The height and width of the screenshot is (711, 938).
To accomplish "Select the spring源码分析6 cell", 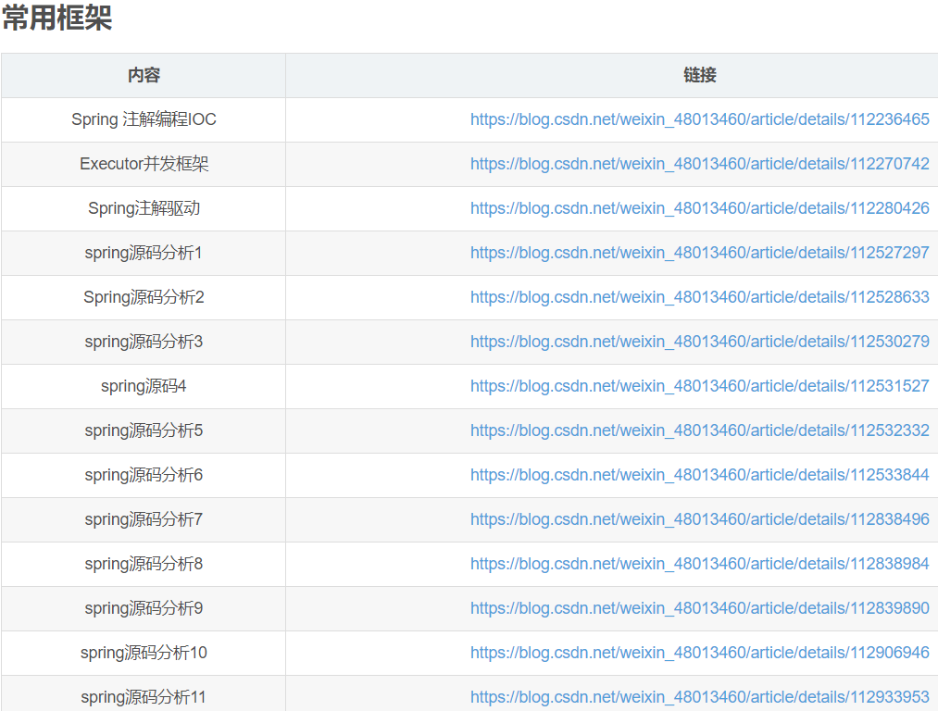I will [x=144, y=475].
